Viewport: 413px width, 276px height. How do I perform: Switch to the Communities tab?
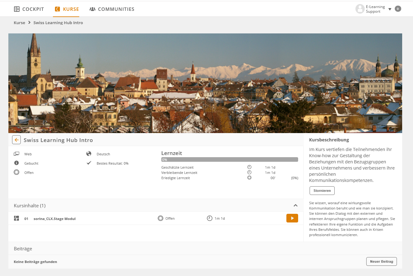coord(112,9)
